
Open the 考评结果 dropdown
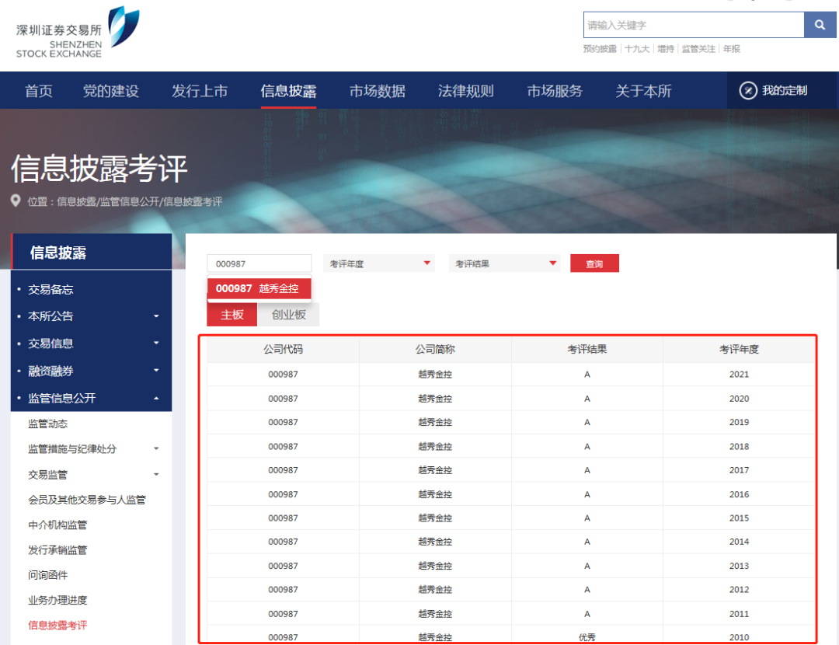[504, 263]
